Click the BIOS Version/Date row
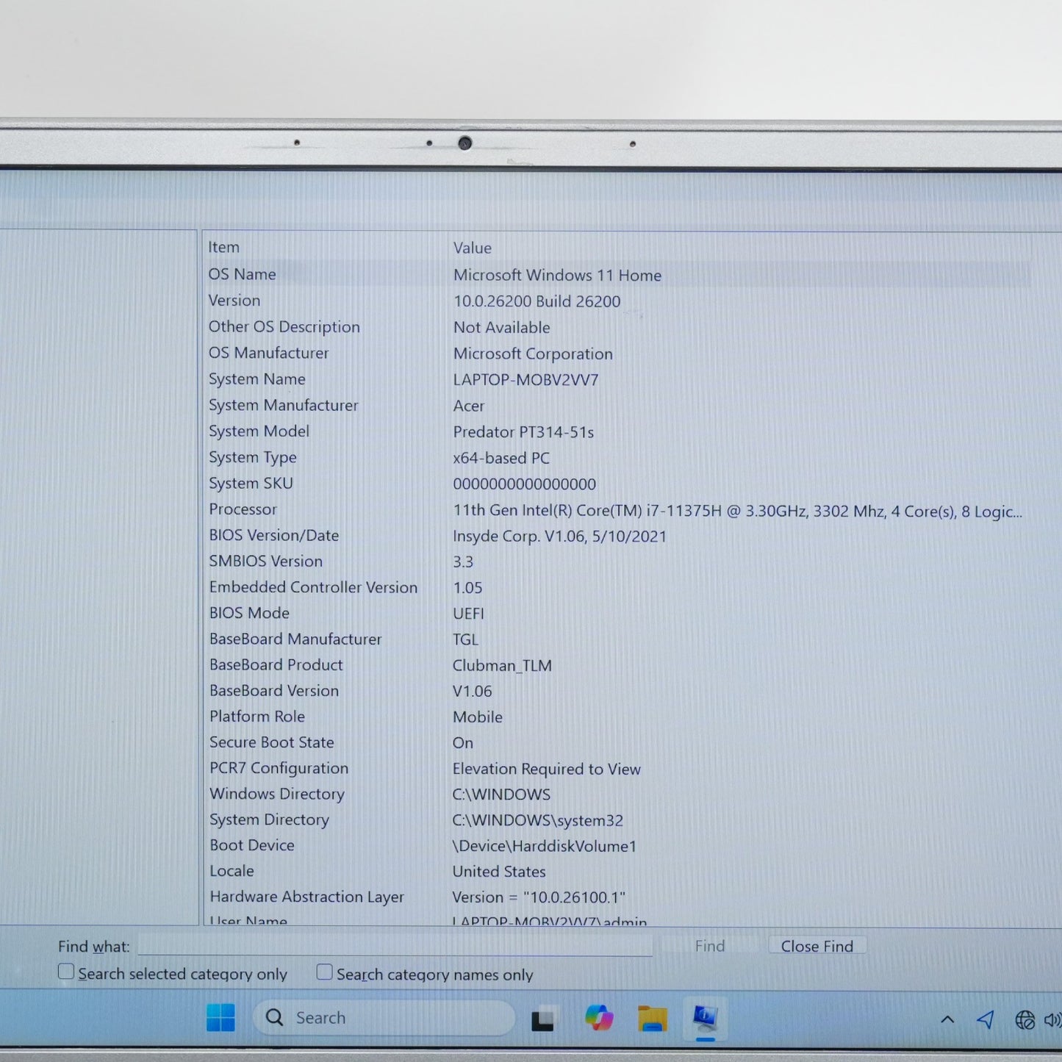1062x1062 pixels. (617, 536)
